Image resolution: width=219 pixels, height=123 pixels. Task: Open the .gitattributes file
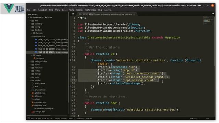(40, 93)
